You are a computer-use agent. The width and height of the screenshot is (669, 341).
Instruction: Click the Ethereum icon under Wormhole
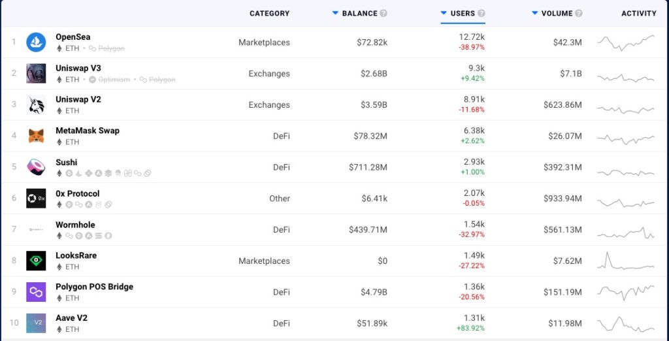[x=59, y=236]
